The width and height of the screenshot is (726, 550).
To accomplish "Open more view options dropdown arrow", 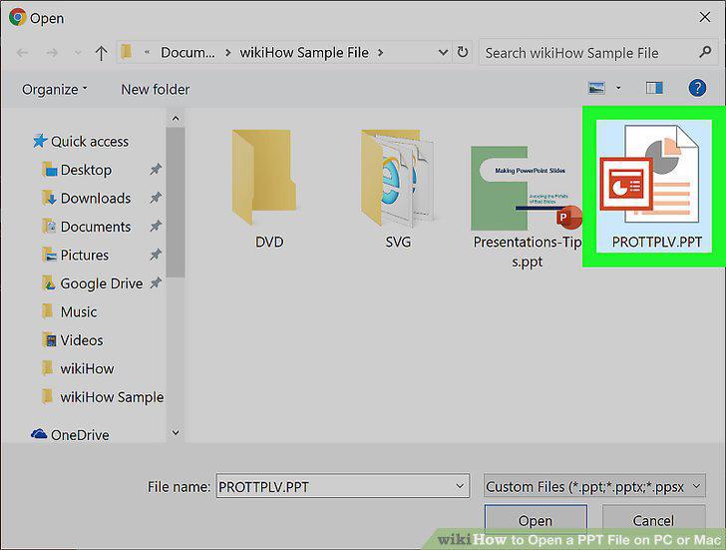I will click(x=618, y=88).
